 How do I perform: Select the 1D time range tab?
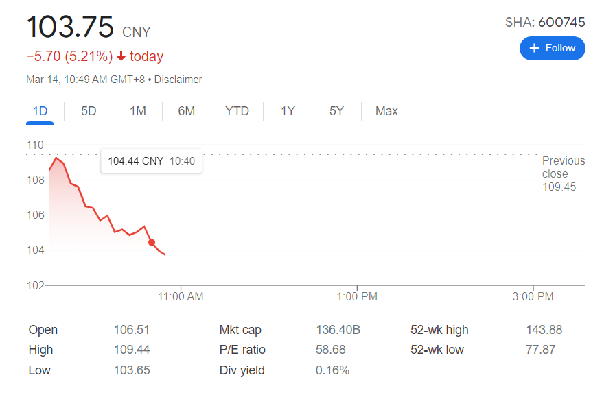pyautogui.click(x=40, y=111)
